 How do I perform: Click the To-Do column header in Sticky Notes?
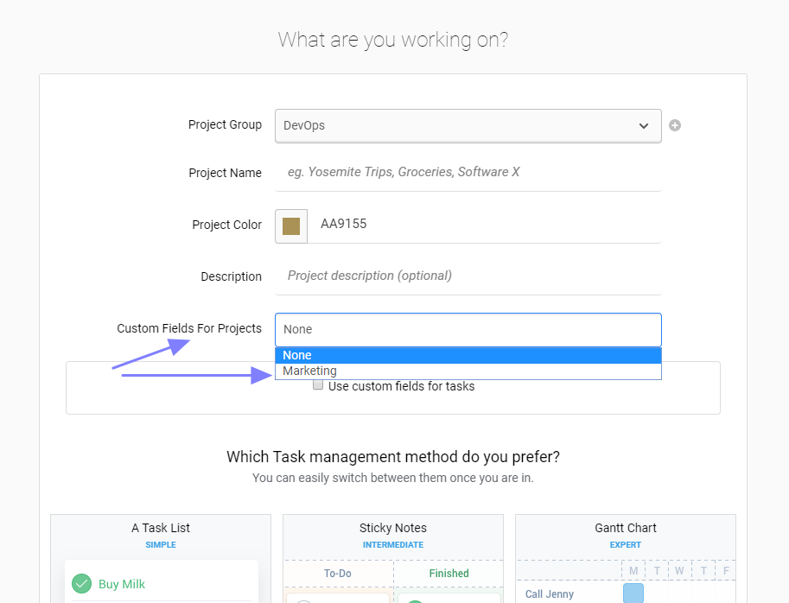point(340,574)
